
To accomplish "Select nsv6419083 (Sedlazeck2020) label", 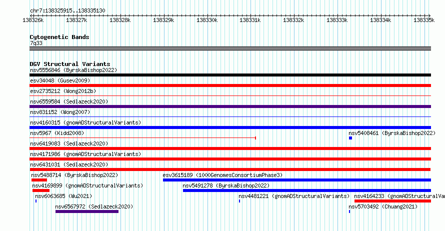I will 69,143.
